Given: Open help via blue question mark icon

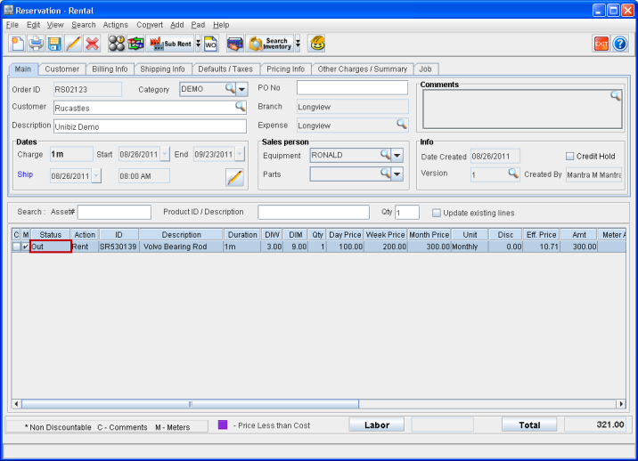Looking at the screenshot, I should [x=620, y=44].
